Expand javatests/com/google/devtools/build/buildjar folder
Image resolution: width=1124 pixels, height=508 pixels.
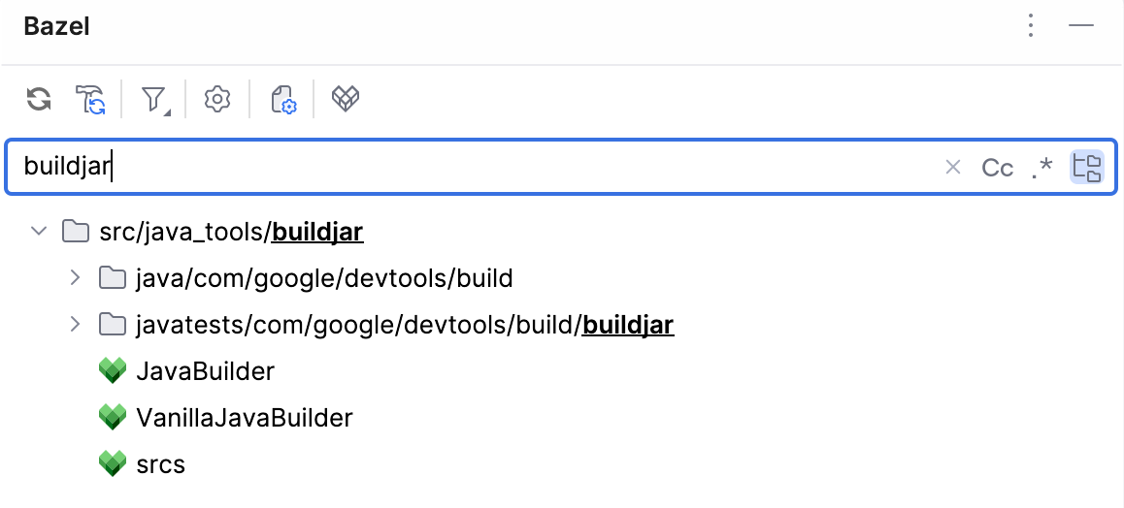point(75,325)
